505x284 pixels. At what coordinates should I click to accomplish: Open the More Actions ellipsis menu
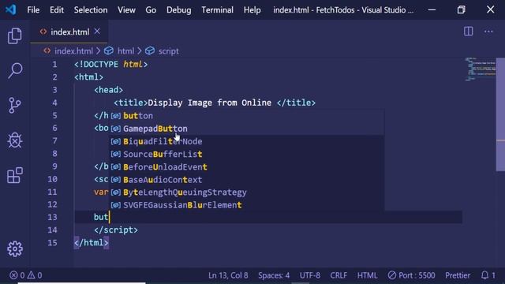pyautogui.click(x=488, y=32)
